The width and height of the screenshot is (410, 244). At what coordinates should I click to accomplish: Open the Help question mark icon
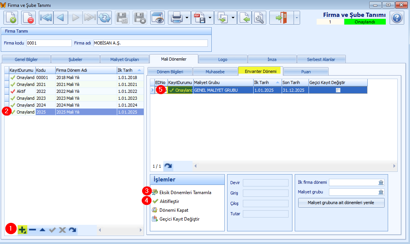tap(397, 18)
